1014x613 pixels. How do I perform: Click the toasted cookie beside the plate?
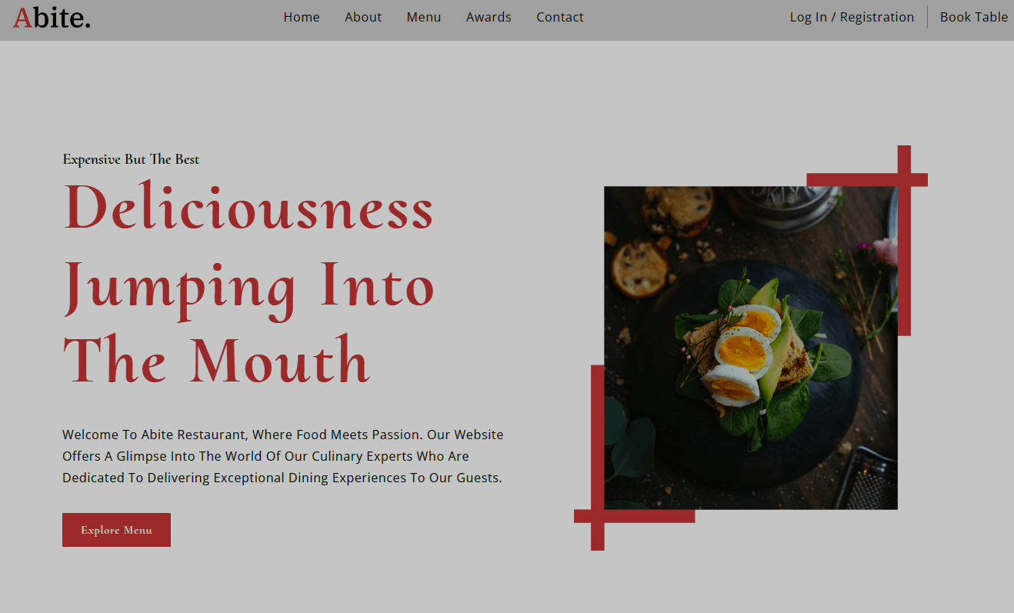tap(639, 268)
